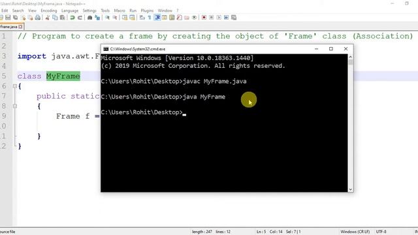The height and width of the screenshot is (235, 418).
Task: Open the Macro menu
Action: click(x=120, y=10)
